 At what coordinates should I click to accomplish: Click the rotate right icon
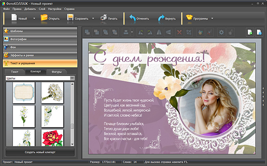click(150, 32)
